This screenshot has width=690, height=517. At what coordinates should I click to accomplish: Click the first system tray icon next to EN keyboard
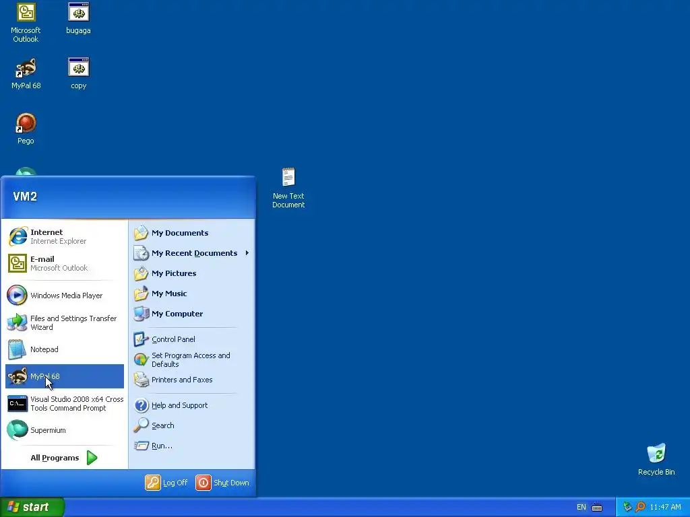[627, 508]
